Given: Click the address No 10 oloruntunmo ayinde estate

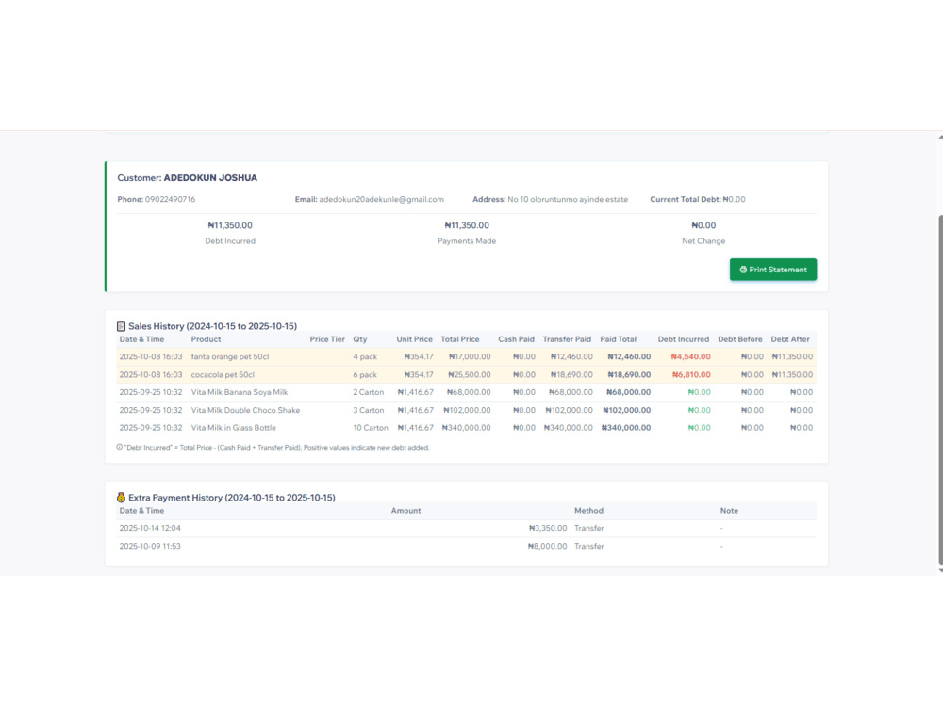Looking at the screenshot, I should pos(568,199).
